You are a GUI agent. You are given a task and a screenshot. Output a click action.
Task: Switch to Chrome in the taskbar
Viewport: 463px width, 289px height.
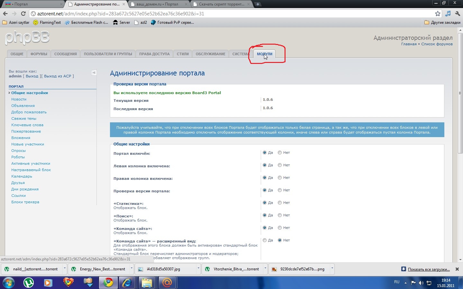pyautogui.click(x=108, y=283)
